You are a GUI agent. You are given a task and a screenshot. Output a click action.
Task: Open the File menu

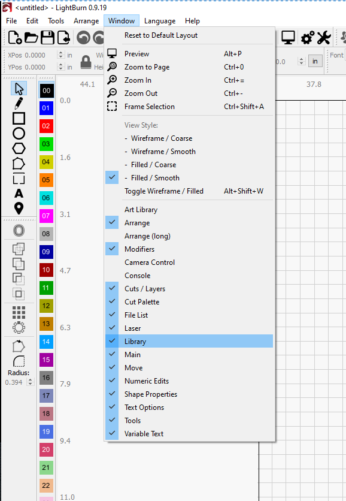click(x=11, y=21)
